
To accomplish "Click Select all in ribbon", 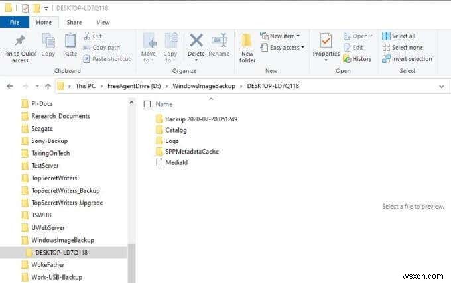I will coord(399,36).
